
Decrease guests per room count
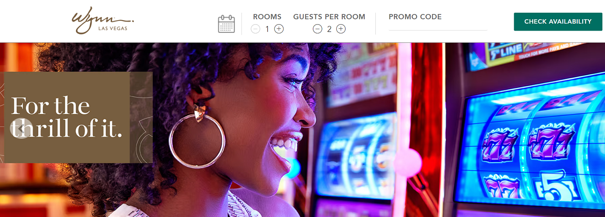click(x=317, y=29)
